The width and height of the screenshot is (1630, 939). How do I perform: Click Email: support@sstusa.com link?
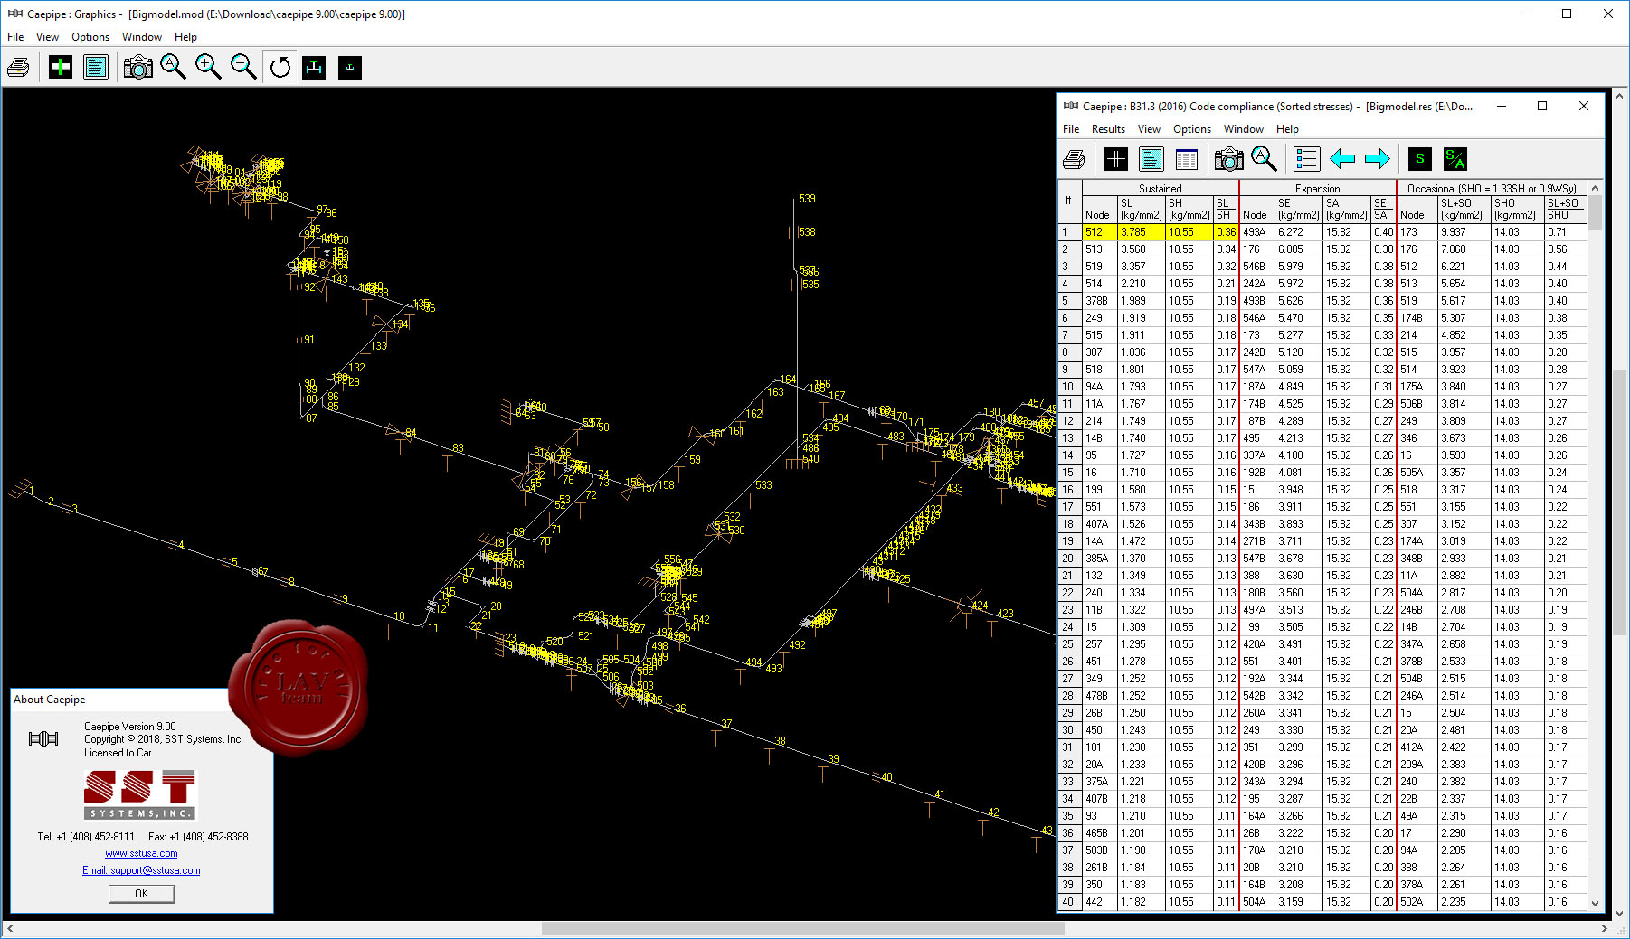tap(141, 870)
